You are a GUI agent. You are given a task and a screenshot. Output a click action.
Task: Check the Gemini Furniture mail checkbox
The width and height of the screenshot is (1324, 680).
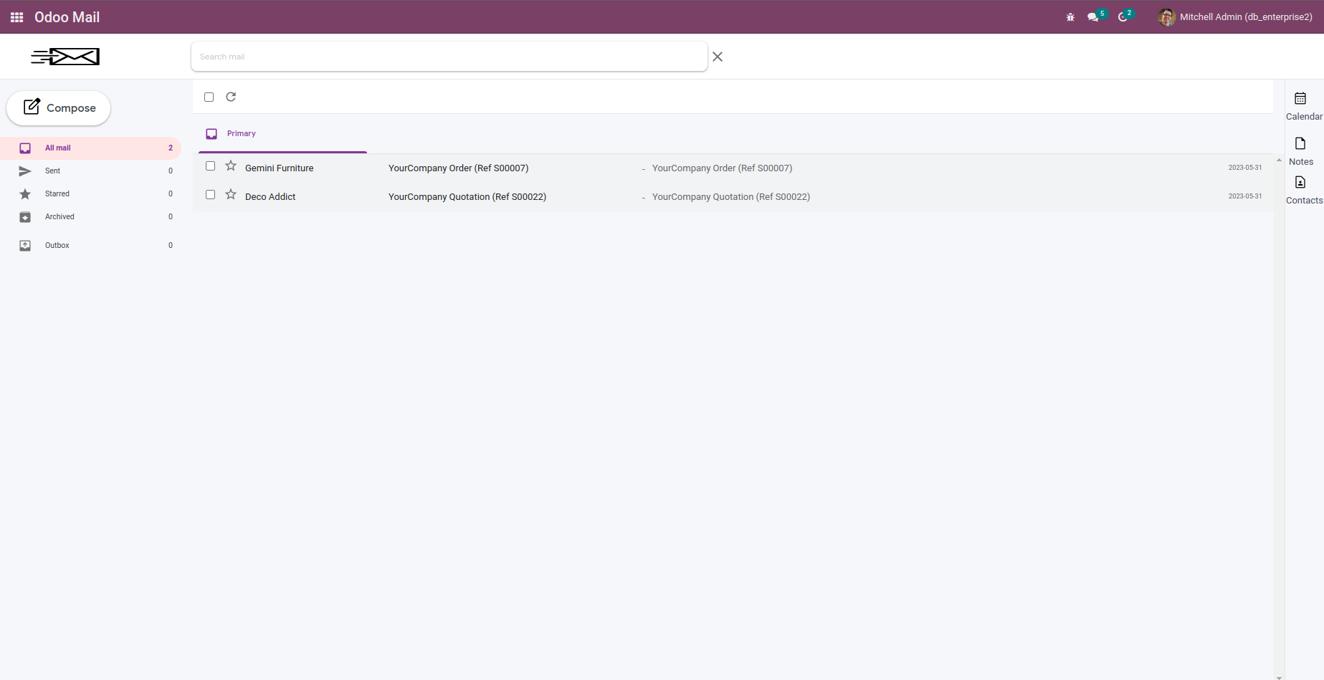(x=210, y=166)
